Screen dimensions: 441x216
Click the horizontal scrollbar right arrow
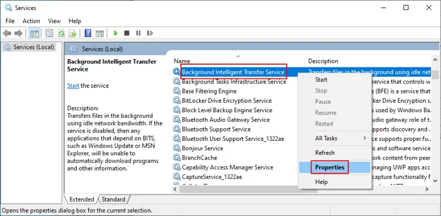(427, 189)
